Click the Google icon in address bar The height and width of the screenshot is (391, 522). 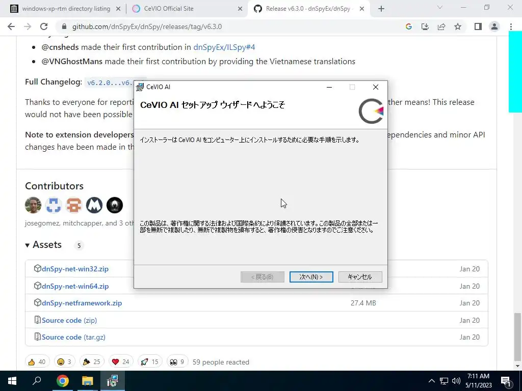pyautogui.click(x=409, y=26)
